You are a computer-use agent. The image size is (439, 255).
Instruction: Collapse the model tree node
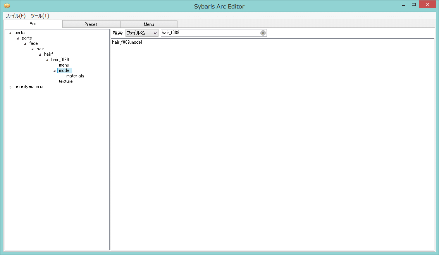[x=55, y=71]
